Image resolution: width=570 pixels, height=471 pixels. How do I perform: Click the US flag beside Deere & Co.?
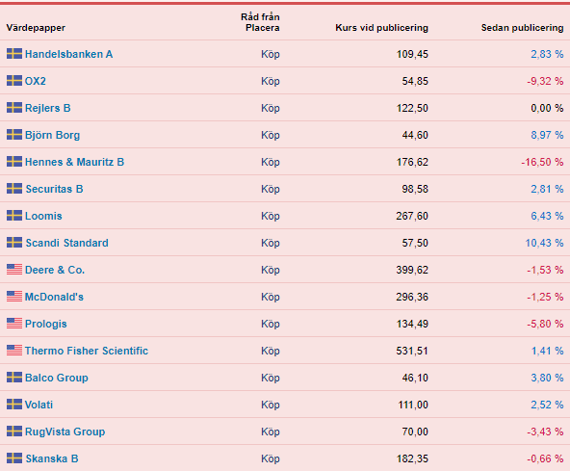click(14, 270)
